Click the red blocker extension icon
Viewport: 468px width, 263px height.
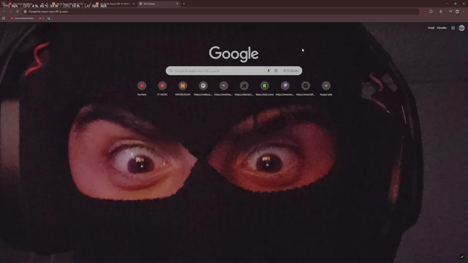tap(424, 11)
